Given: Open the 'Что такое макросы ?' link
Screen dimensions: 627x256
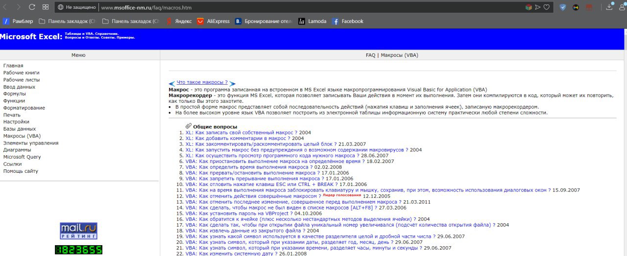Looking at the screenshot, I should [x=202, y=82].
